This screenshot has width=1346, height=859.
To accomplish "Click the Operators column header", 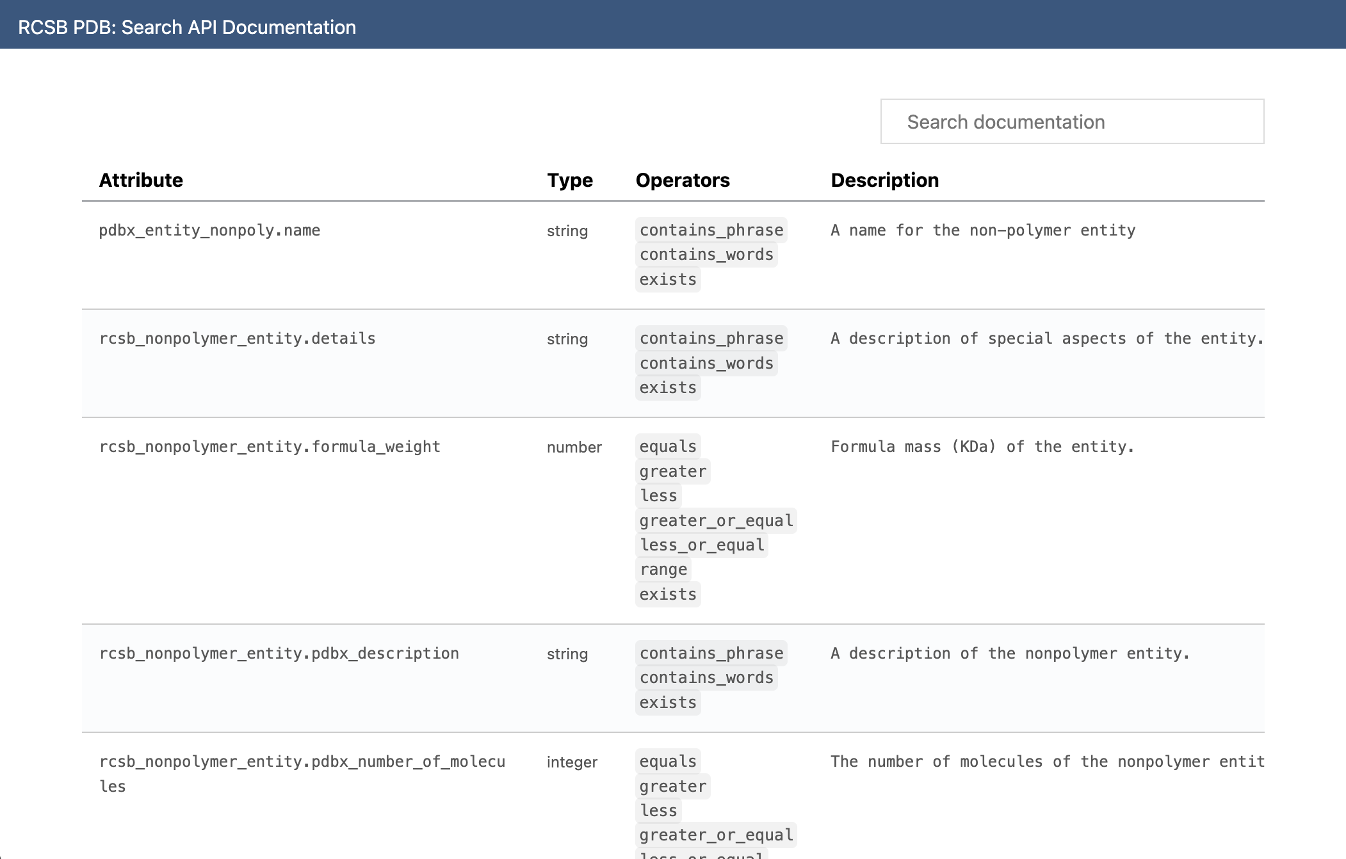I will [x=682, y=181].
